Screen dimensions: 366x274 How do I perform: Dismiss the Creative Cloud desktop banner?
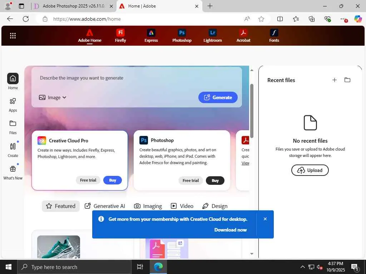click(x=265, y=219)
